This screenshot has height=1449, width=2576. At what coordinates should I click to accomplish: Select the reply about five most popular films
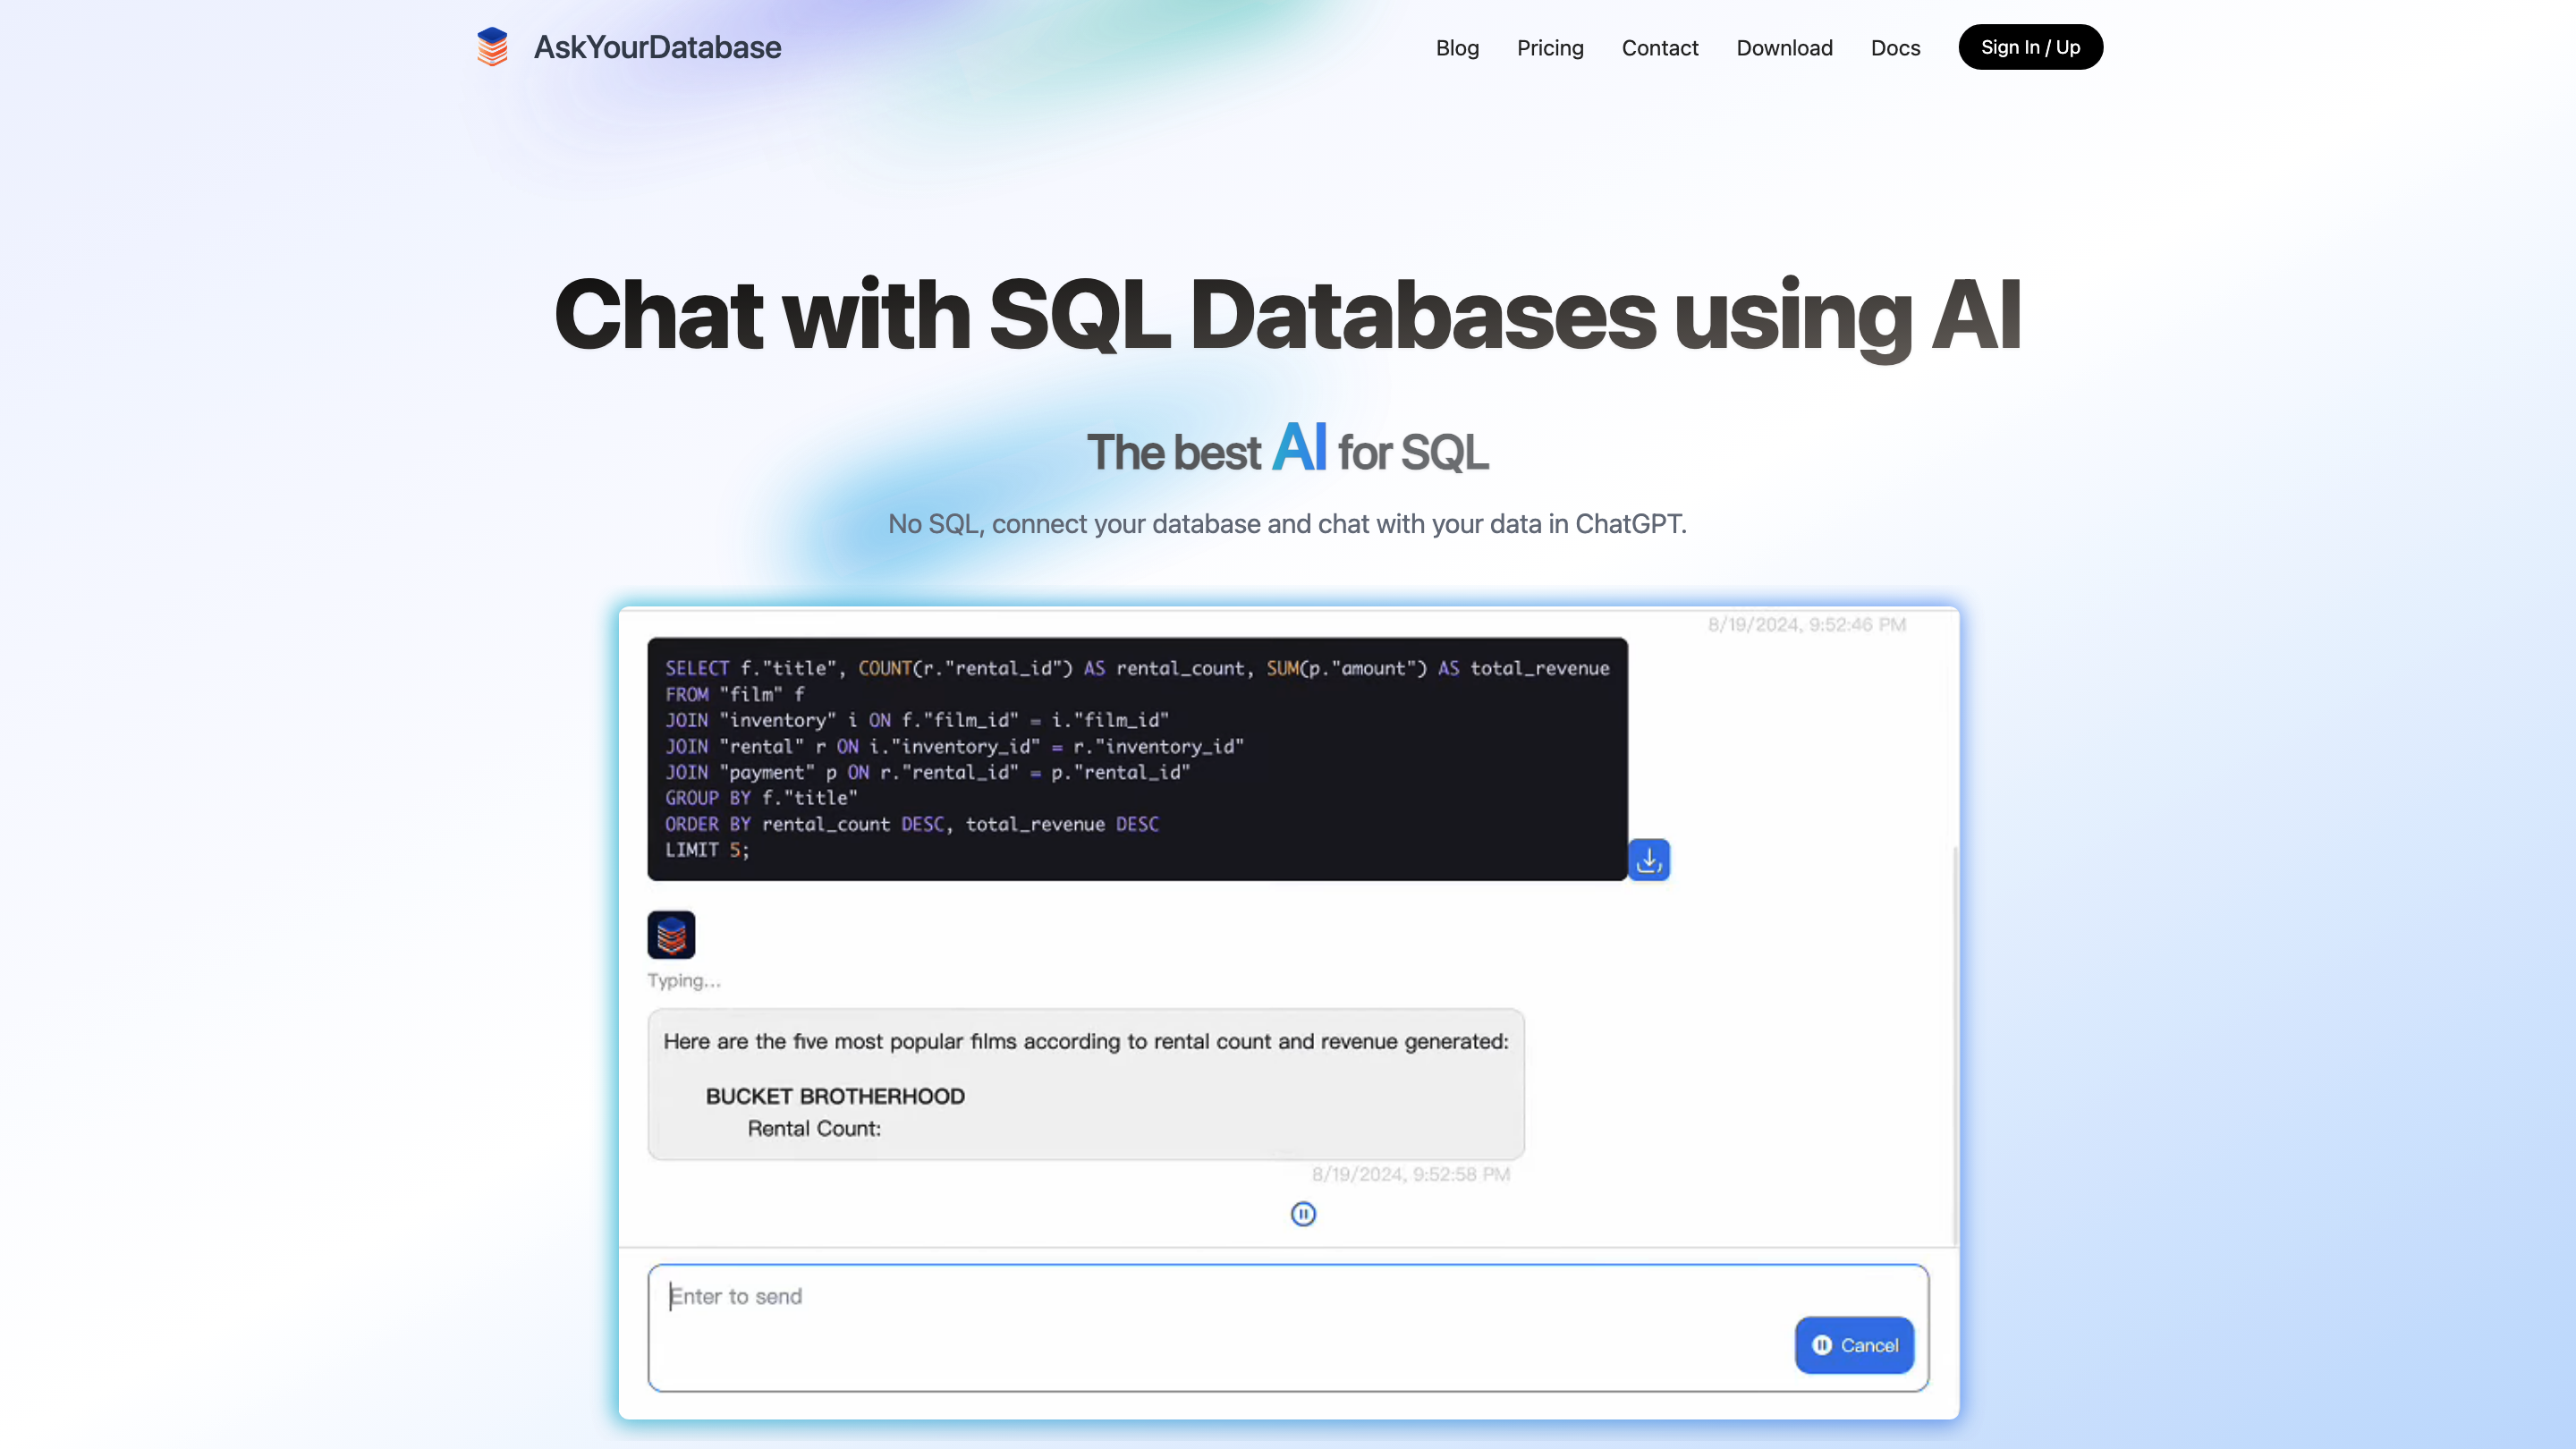(x=1085, y=1085)
